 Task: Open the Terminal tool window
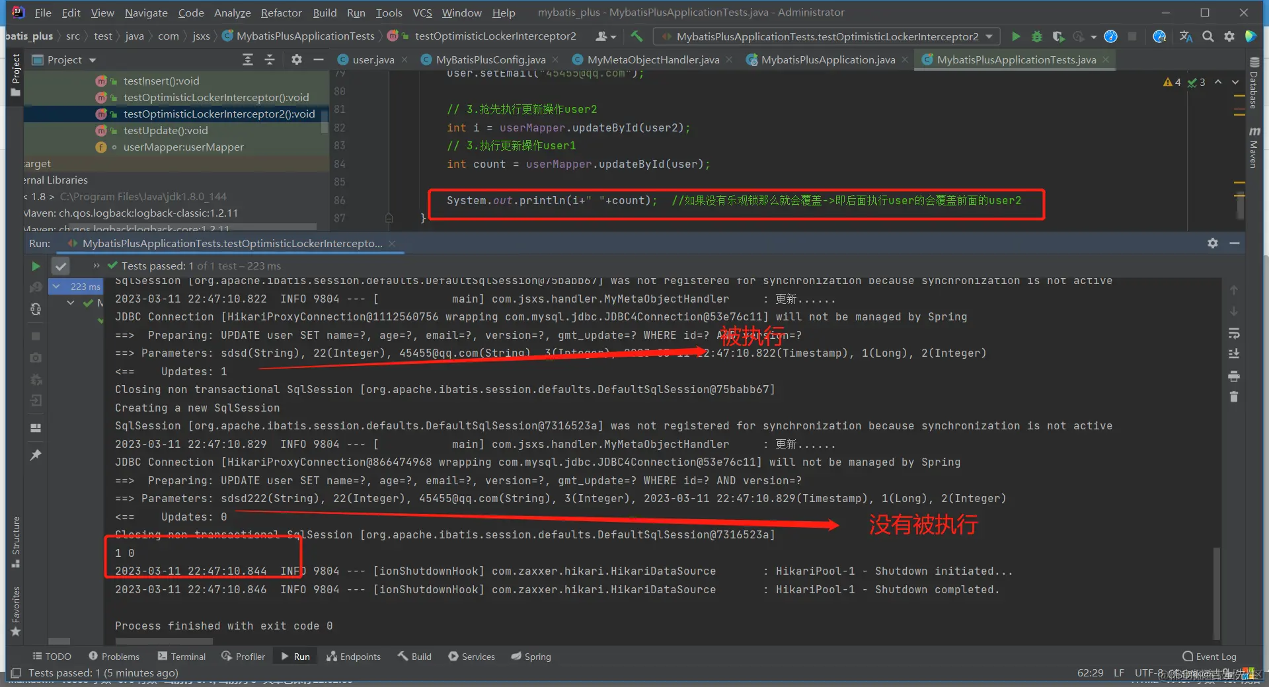click(181, 657)
